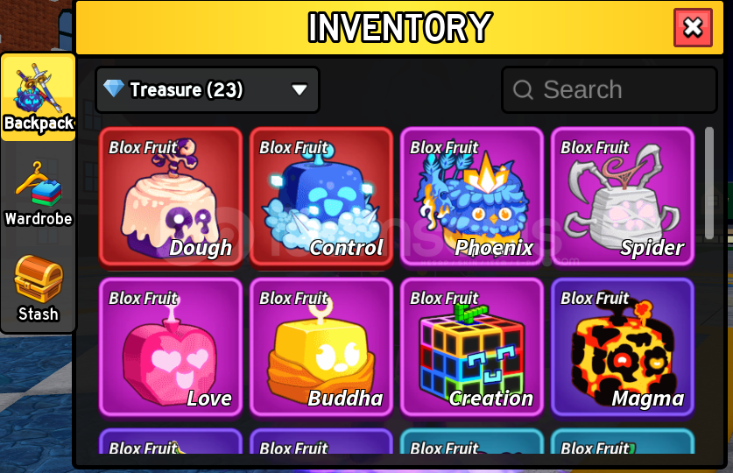Select the Dough Blox Fruit item
This screenshot has height=473, width=733.
point(171,197)
